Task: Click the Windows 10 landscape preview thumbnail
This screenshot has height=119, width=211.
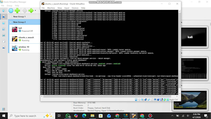Action: click(x=190, y=100)
